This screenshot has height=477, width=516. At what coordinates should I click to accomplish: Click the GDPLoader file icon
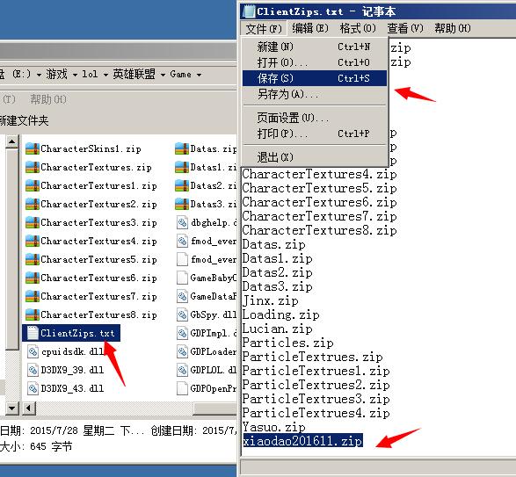point(182,351)
